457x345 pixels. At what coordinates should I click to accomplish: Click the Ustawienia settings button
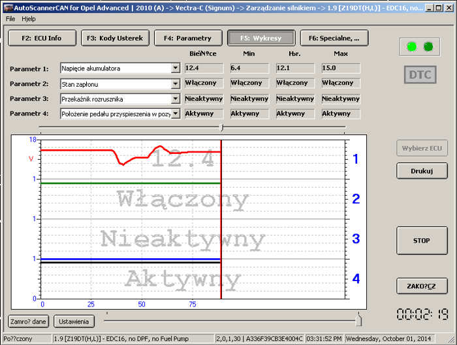[74, 321]
